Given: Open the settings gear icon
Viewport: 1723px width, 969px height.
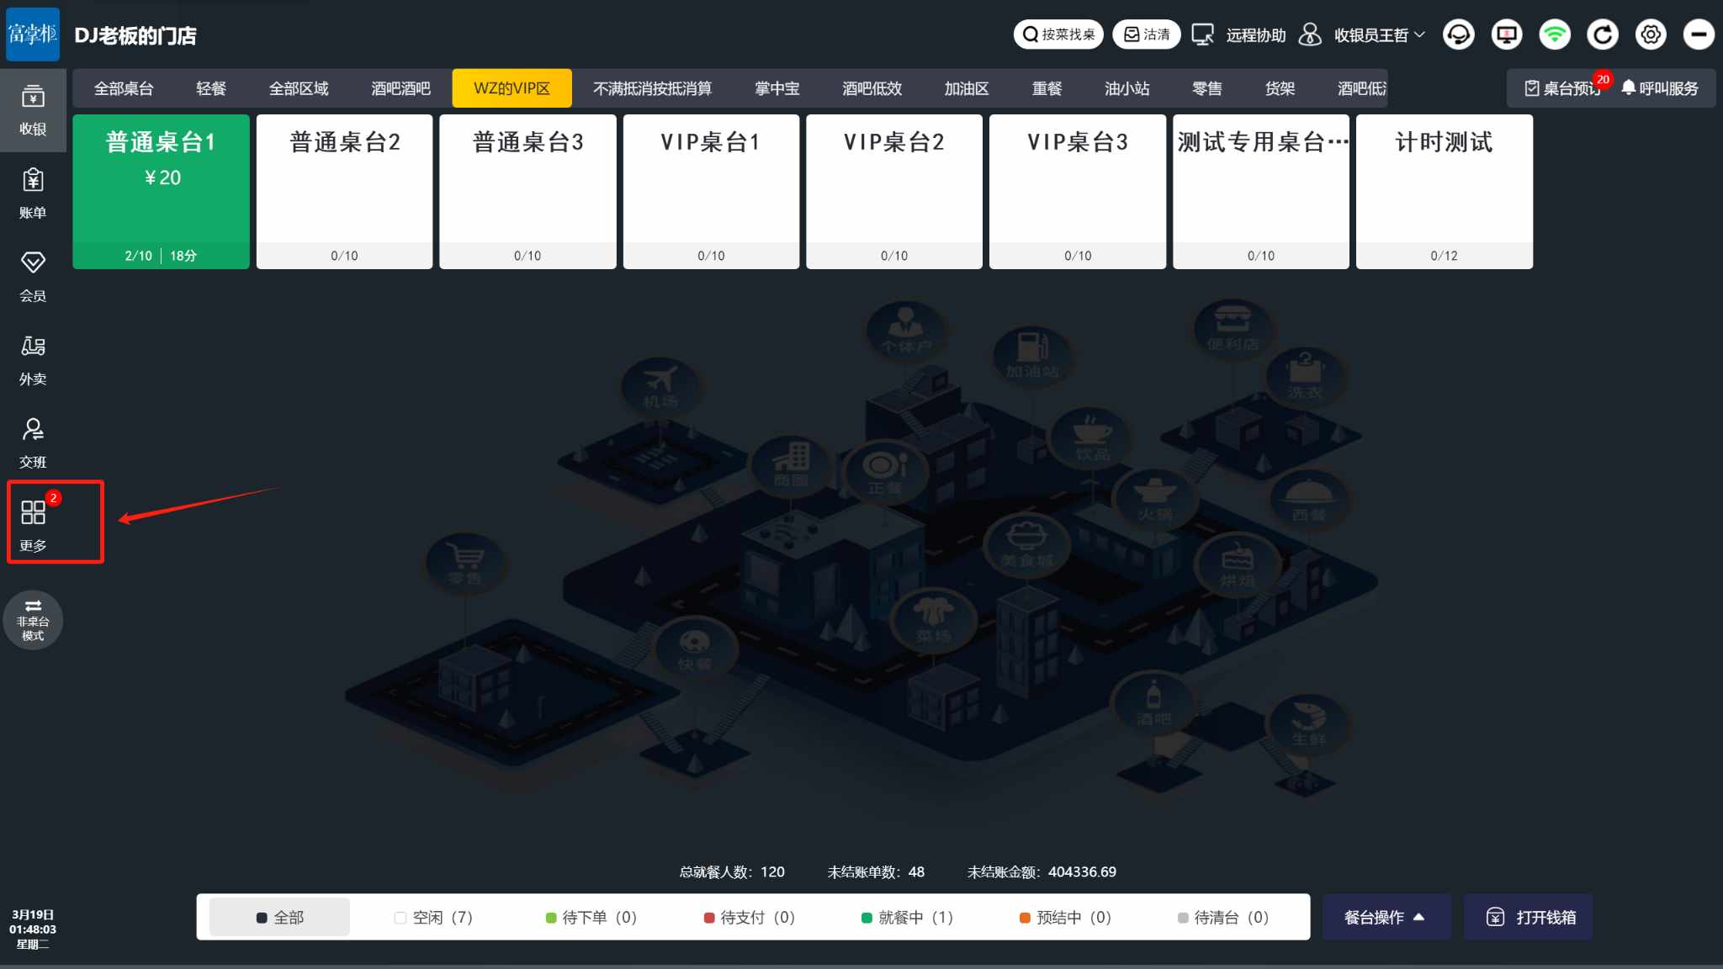Looking at the screenshot, I should pos(1651,34).
